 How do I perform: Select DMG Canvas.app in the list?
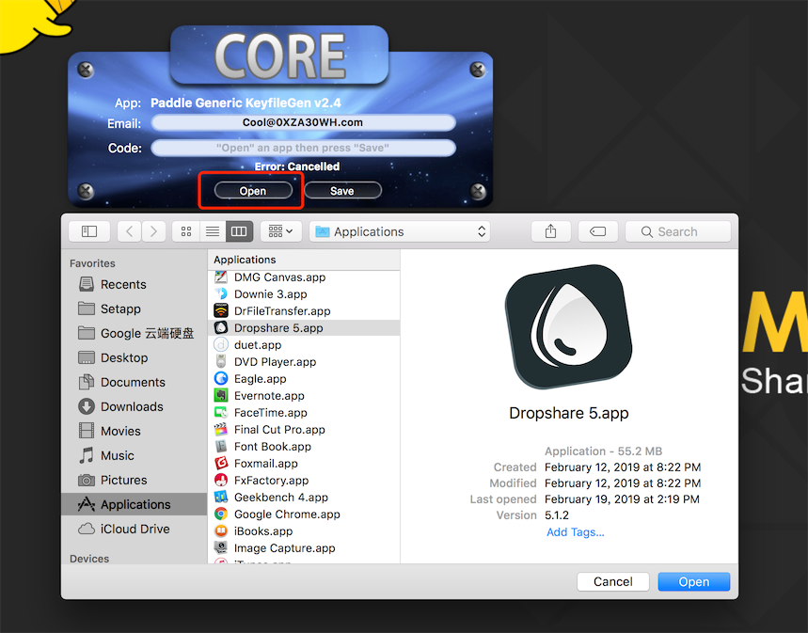[x=304, y=277]
